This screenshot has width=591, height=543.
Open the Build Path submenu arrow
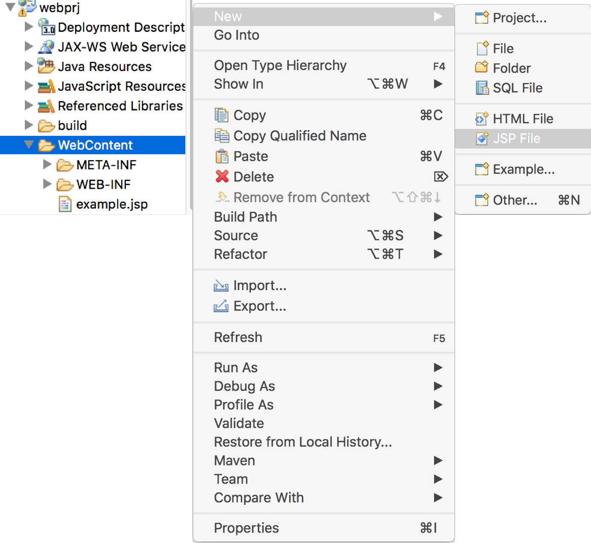[x=438, y=216]
